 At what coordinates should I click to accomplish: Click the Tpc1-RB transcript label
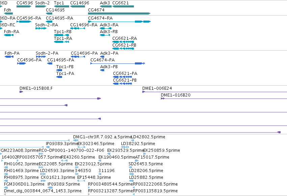pyautogui.click(x=63, y=32)
